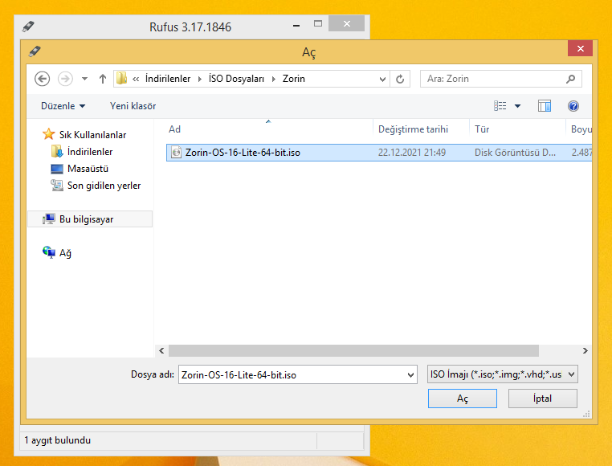Toggle the preview pane
The width and height of the screenshot is (612, 466).
[544, 106]
